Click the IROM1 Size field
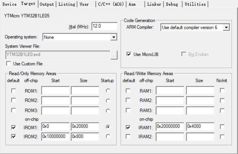 (x=85, y=127)
